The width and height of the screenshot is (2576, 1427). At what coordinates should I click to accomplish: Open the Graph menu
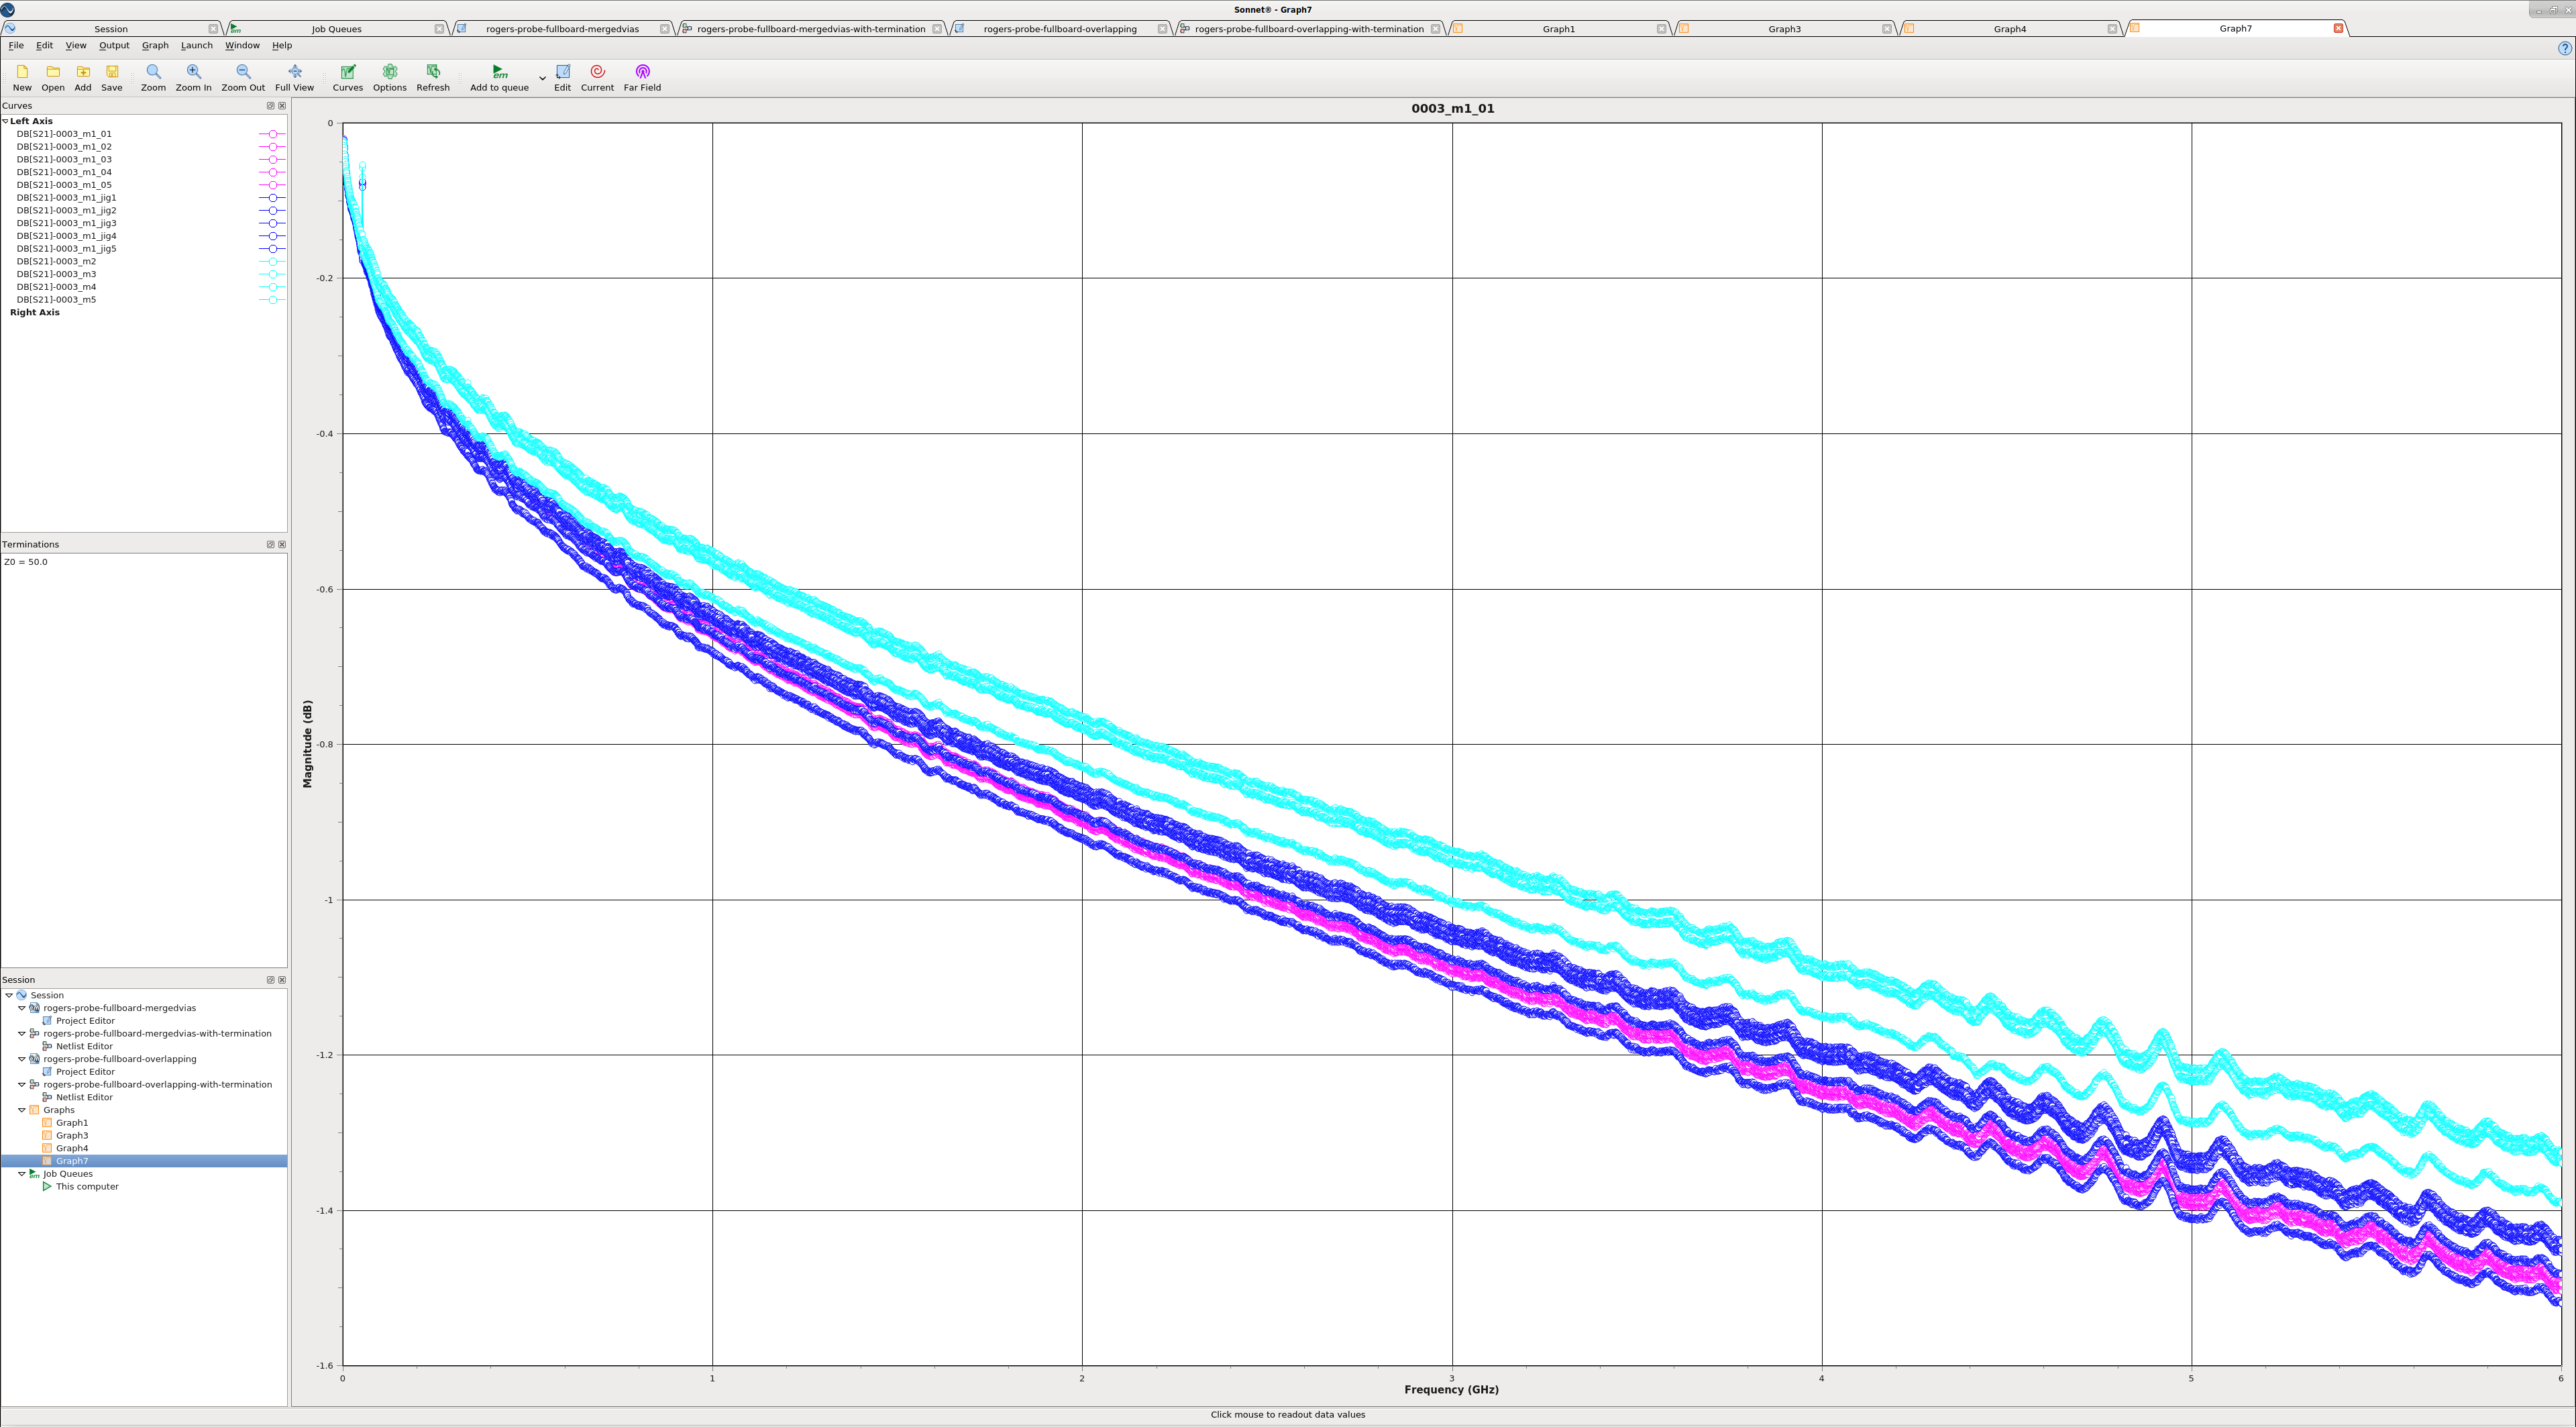(155, 46)
